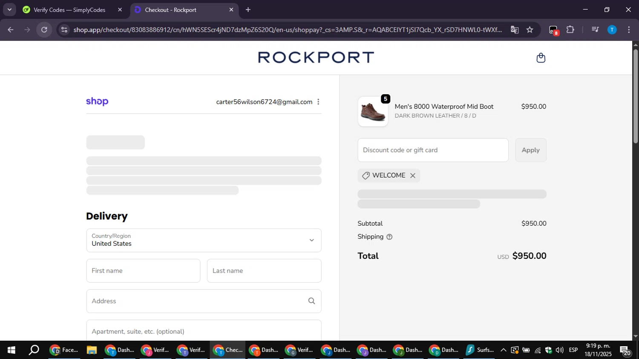Focus the Apartment, suite, etc. field
The width and height of the screenshot is (639, 359).
click(x=204, y=330)
